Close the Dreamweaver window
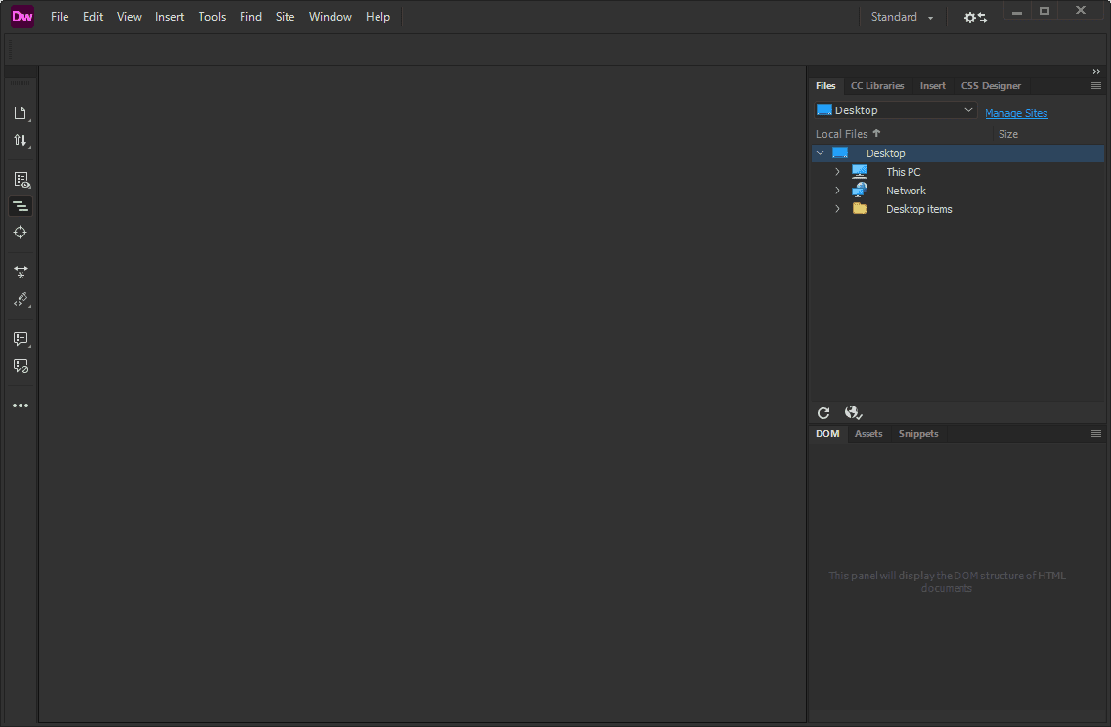The width and height of the screenshot is (1111, 727). [x=1080, y=11]
